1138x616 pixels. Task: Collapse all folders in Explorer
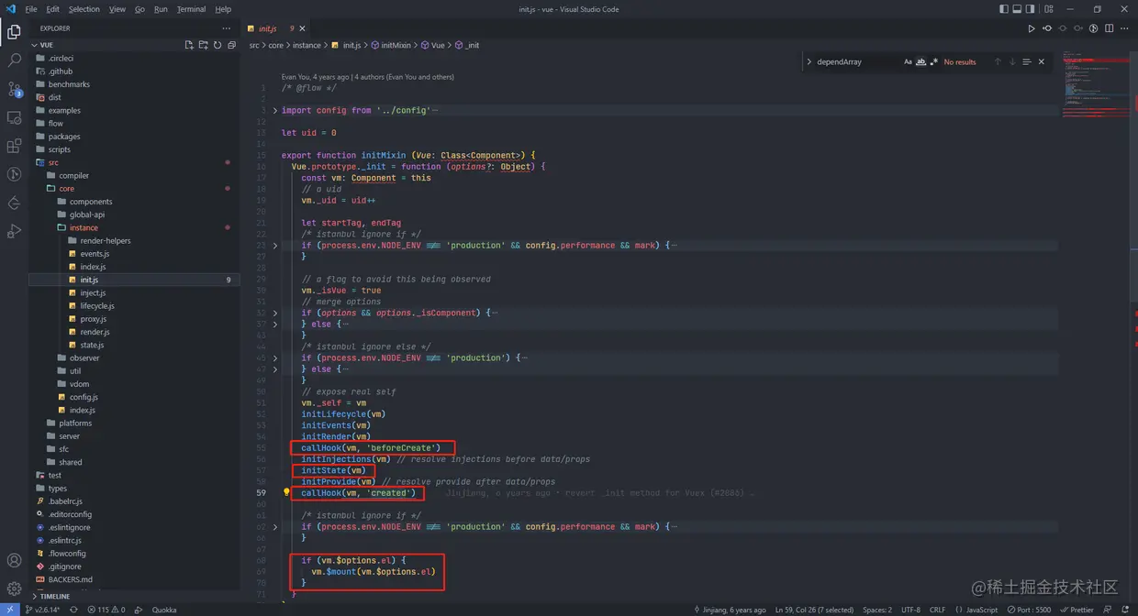click(231, 45)
